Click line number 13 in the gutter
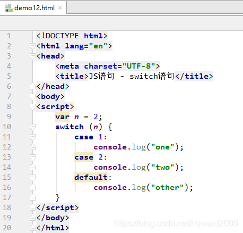Viewport: 243px width, 233px height. click(7, 157)
